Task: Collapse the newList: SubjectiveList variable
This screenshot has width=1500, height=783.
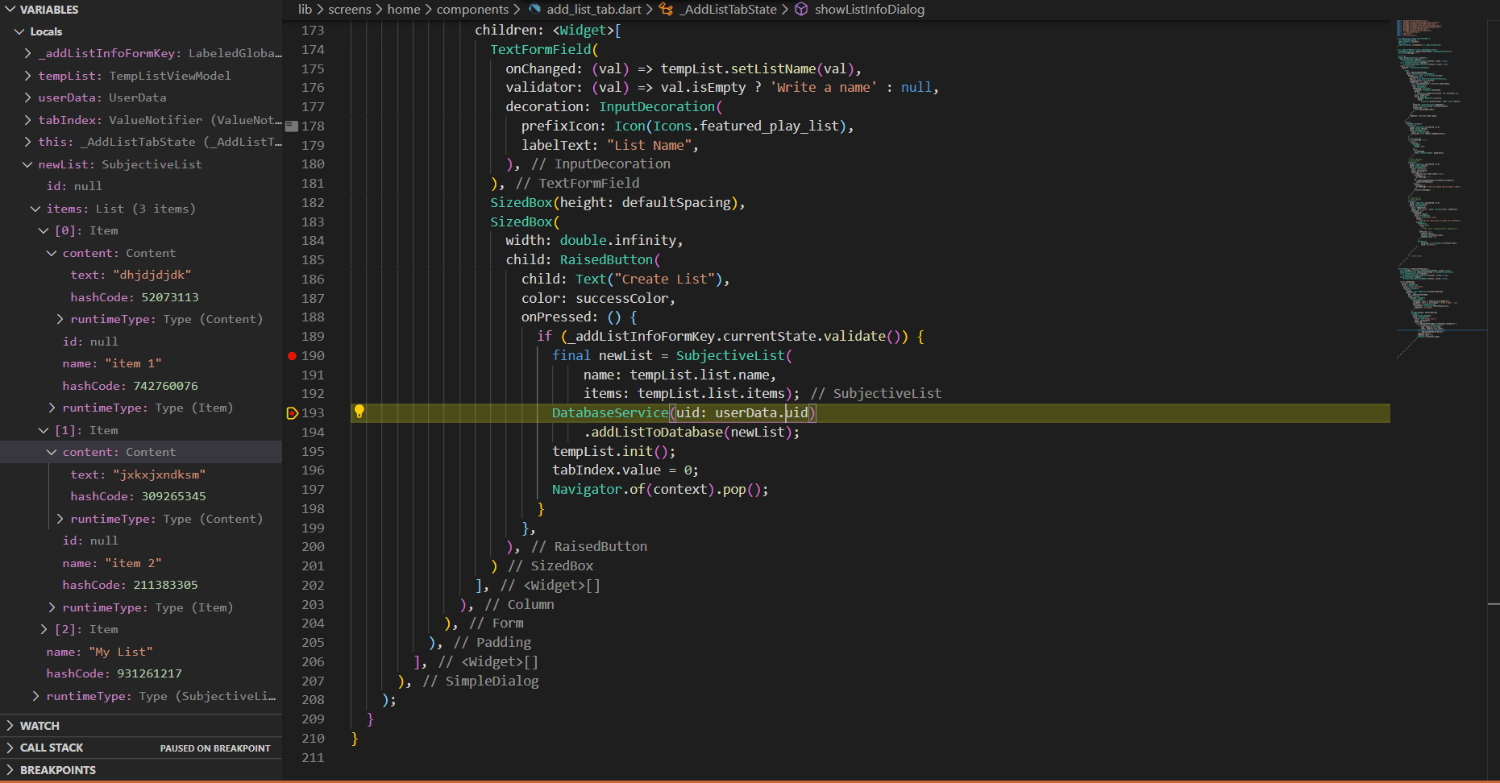Action: click(x=28, y=164)
